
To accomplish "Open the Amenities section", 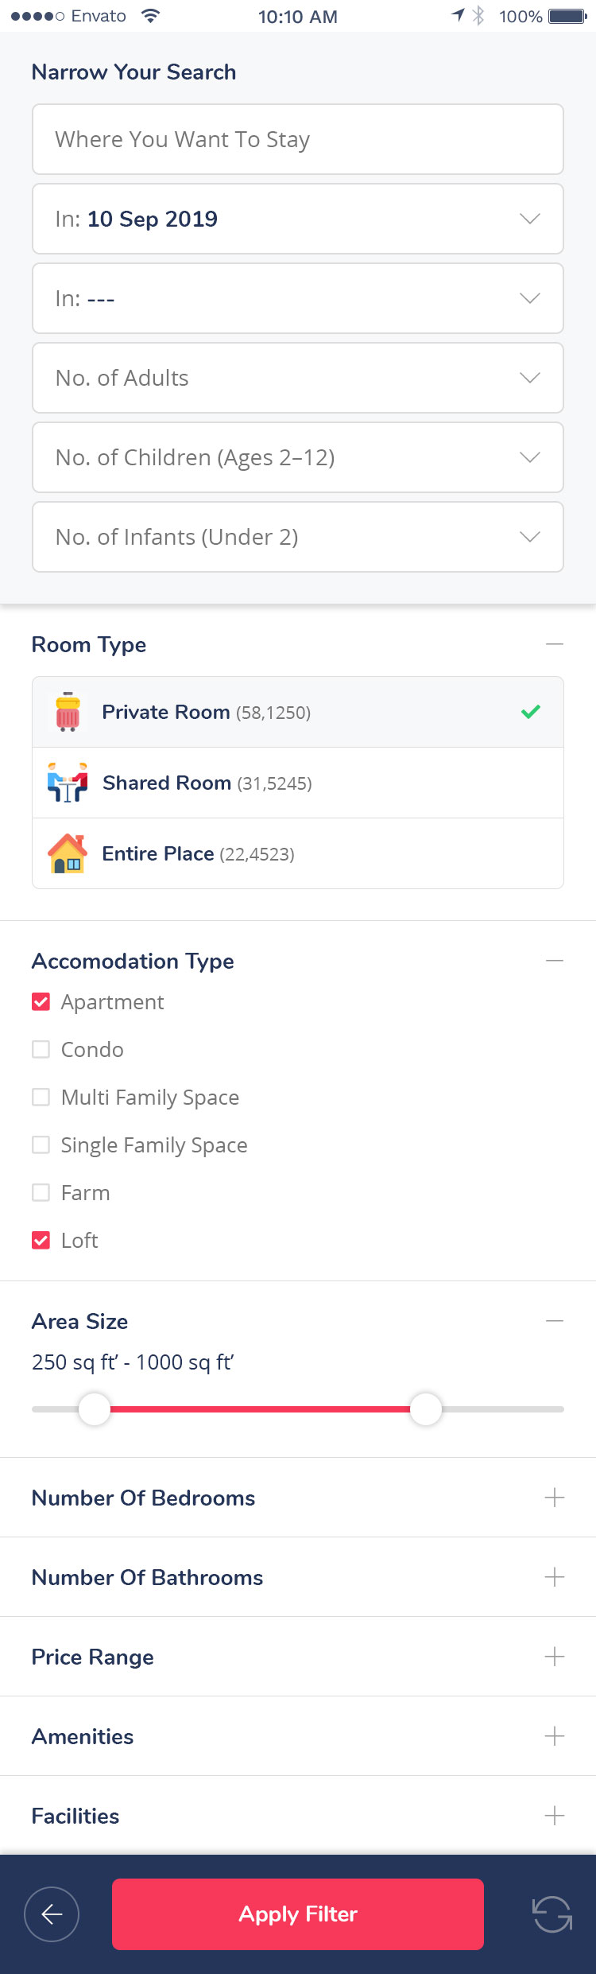I will click(x=555, y=1735).
